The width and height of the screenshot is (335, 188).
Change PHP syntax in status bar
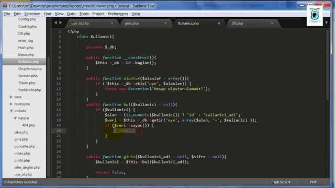[313, 182]
